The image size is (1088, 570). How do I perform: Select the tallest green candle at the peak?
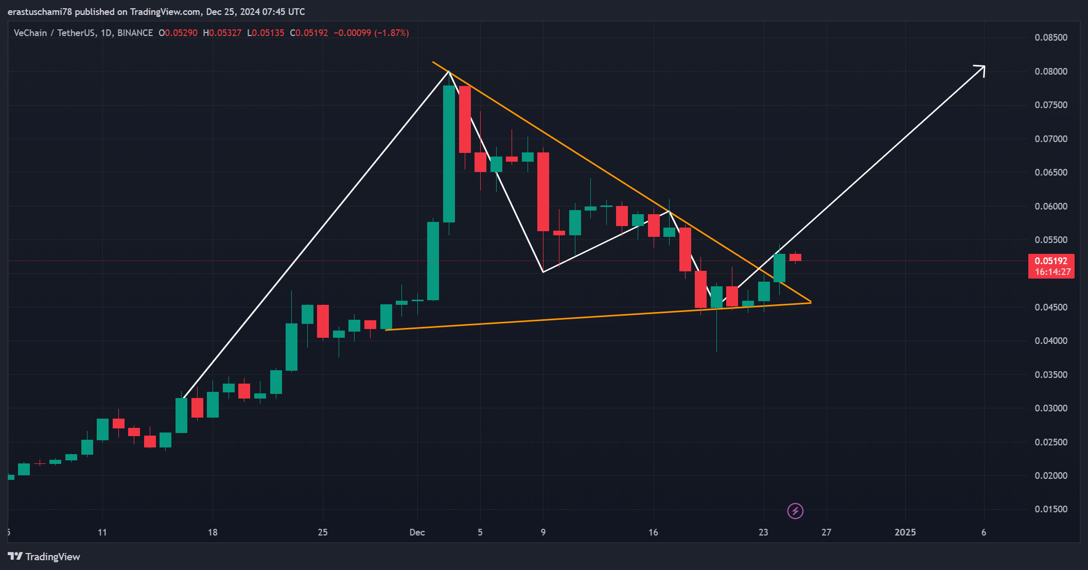click(449, 154)
